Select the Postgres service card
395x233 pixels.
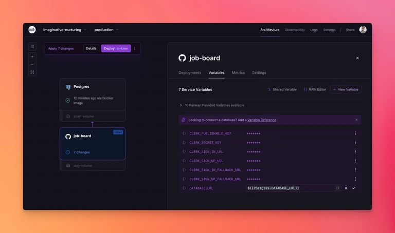pos(93,94)
